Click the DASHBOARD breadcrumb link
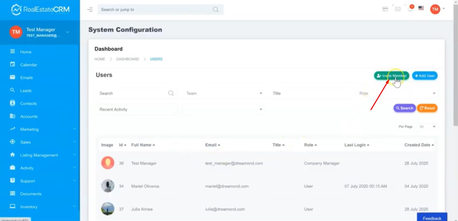 coord(128,59)
